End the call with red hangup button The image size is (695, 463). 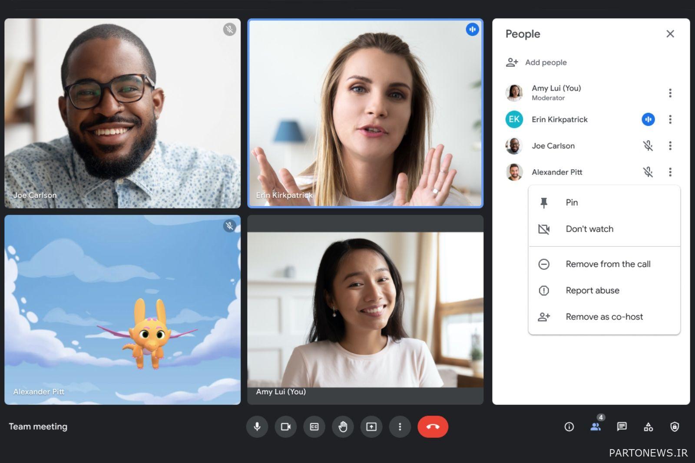tap(433, 427)
